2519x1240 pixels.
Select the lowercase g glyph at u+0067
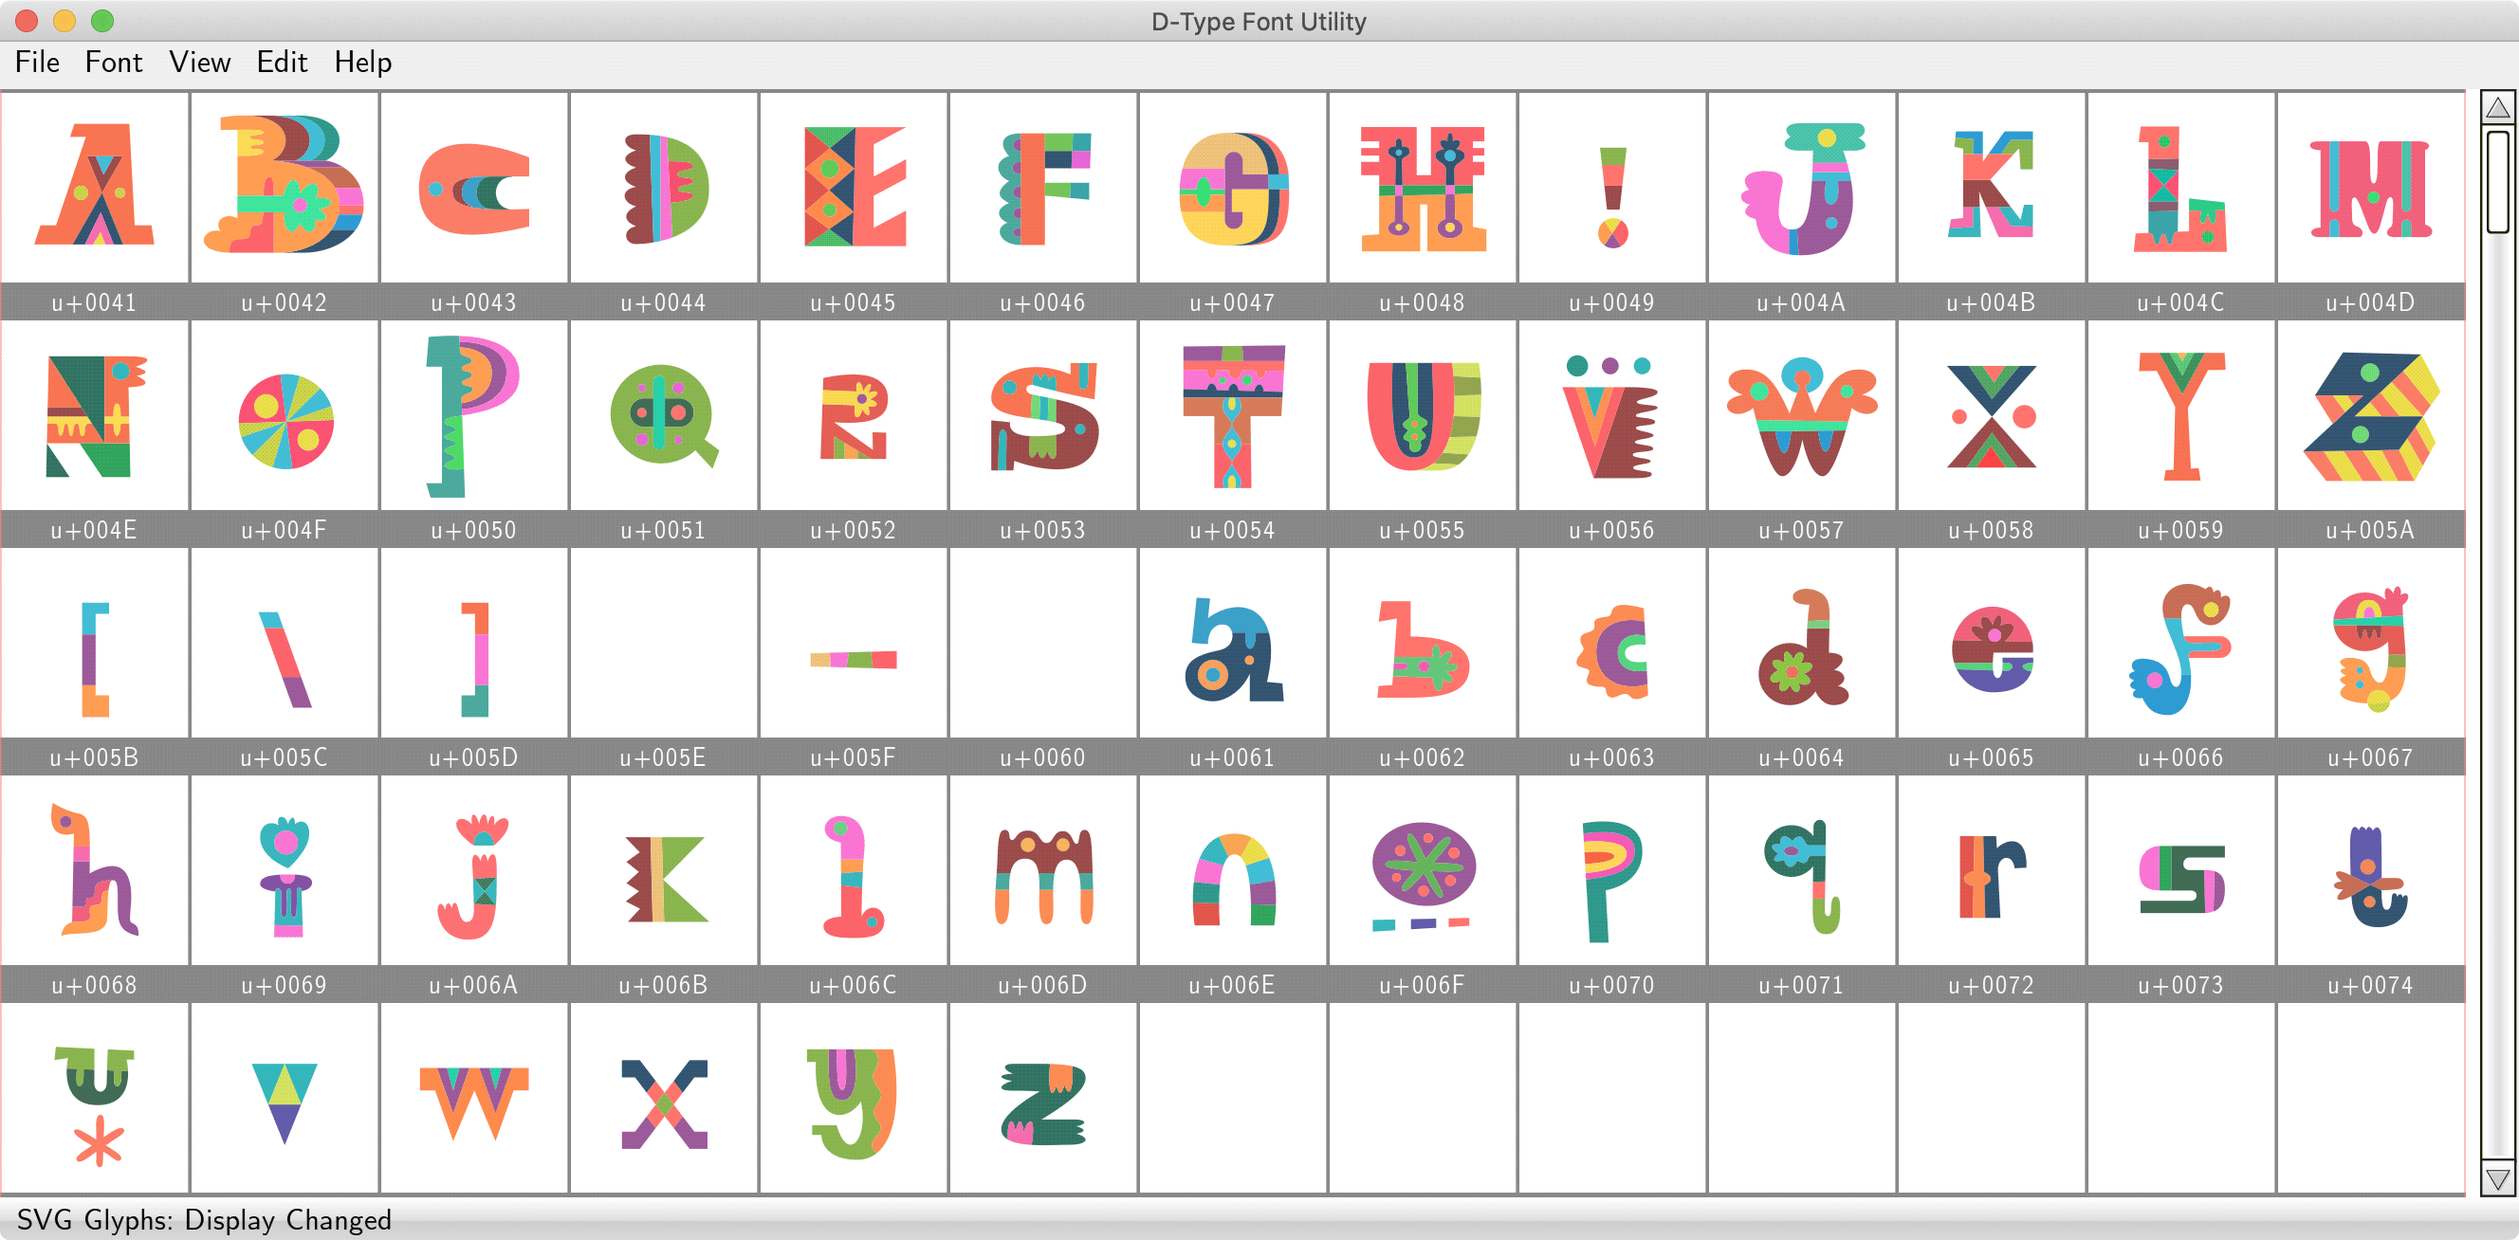point(2370,648)
